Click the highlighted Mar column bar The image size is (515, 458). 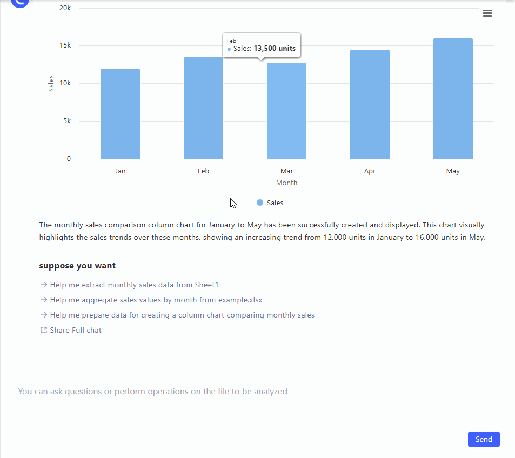[x=286, y=111]
